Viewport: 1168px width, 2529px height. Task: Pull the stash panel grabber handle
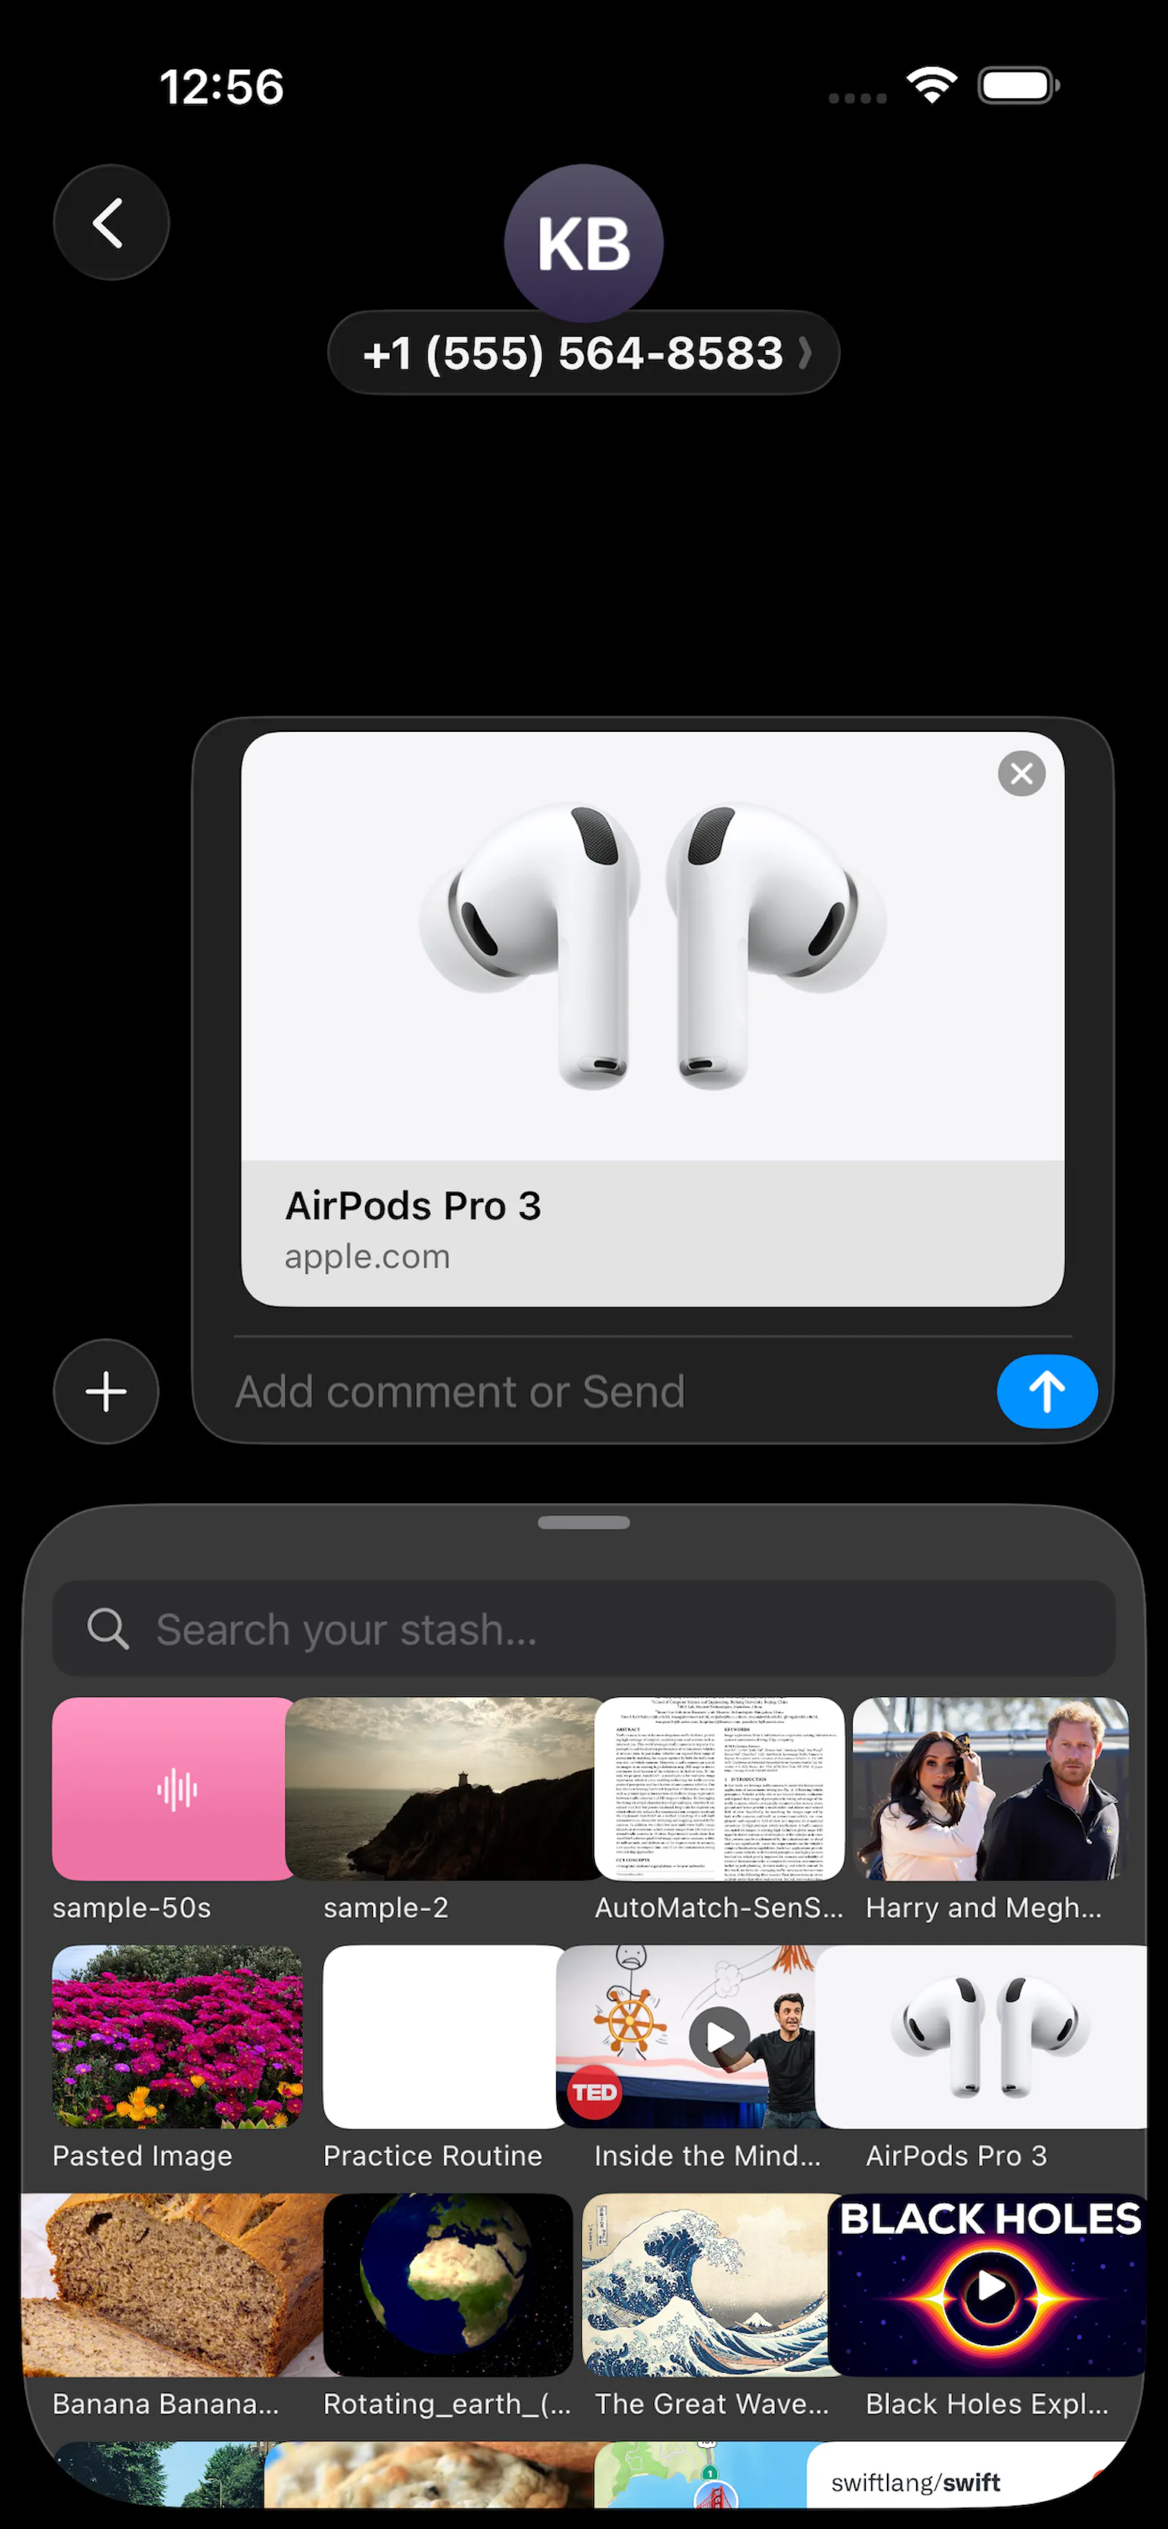point(584,1523)
